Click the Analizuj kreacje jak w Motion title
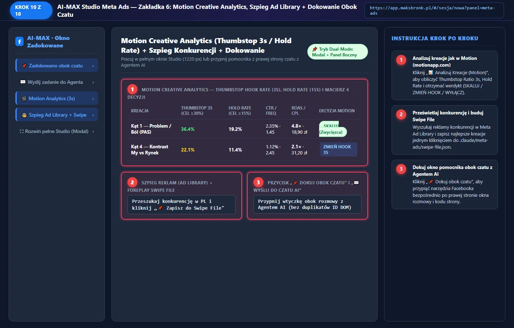 point(445,62)
